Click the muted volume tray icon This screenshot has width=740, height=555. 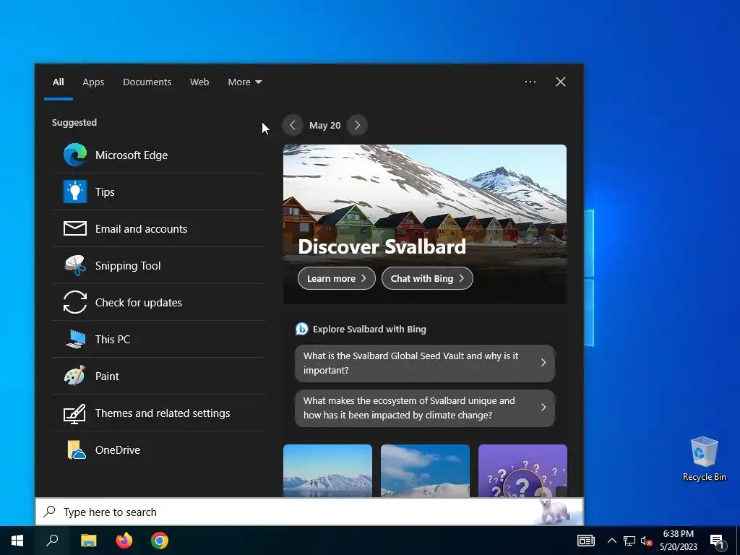pos(646,541)
